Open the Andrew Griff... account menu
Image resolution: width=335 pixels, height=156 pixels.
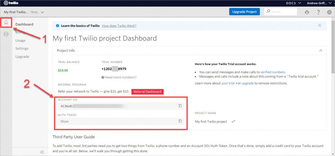(x=320, y=3)
